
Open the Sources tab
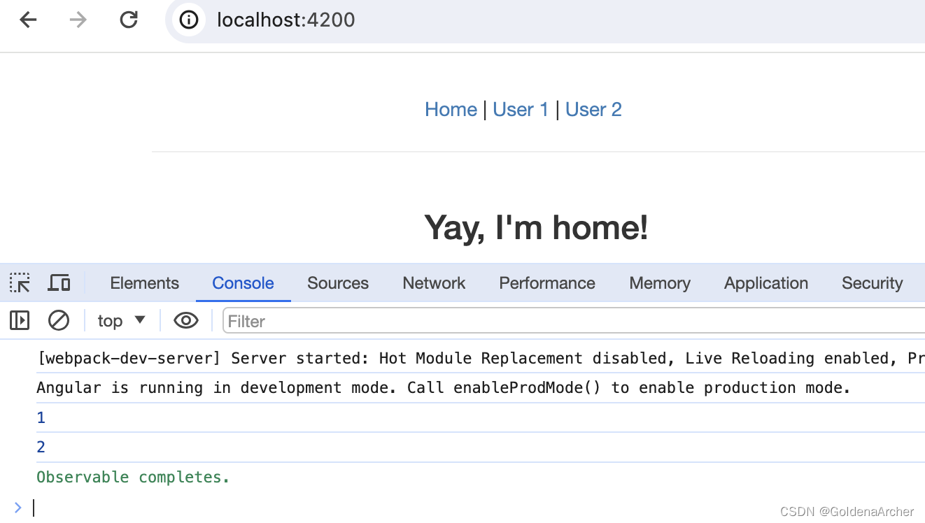(x=338, y=283)
